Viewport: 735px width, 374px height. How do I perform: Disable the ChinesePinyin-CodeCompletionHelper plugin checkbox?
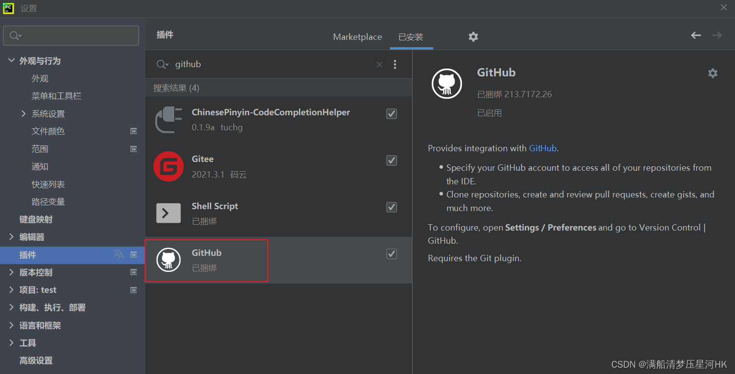(x=391, y=114)
